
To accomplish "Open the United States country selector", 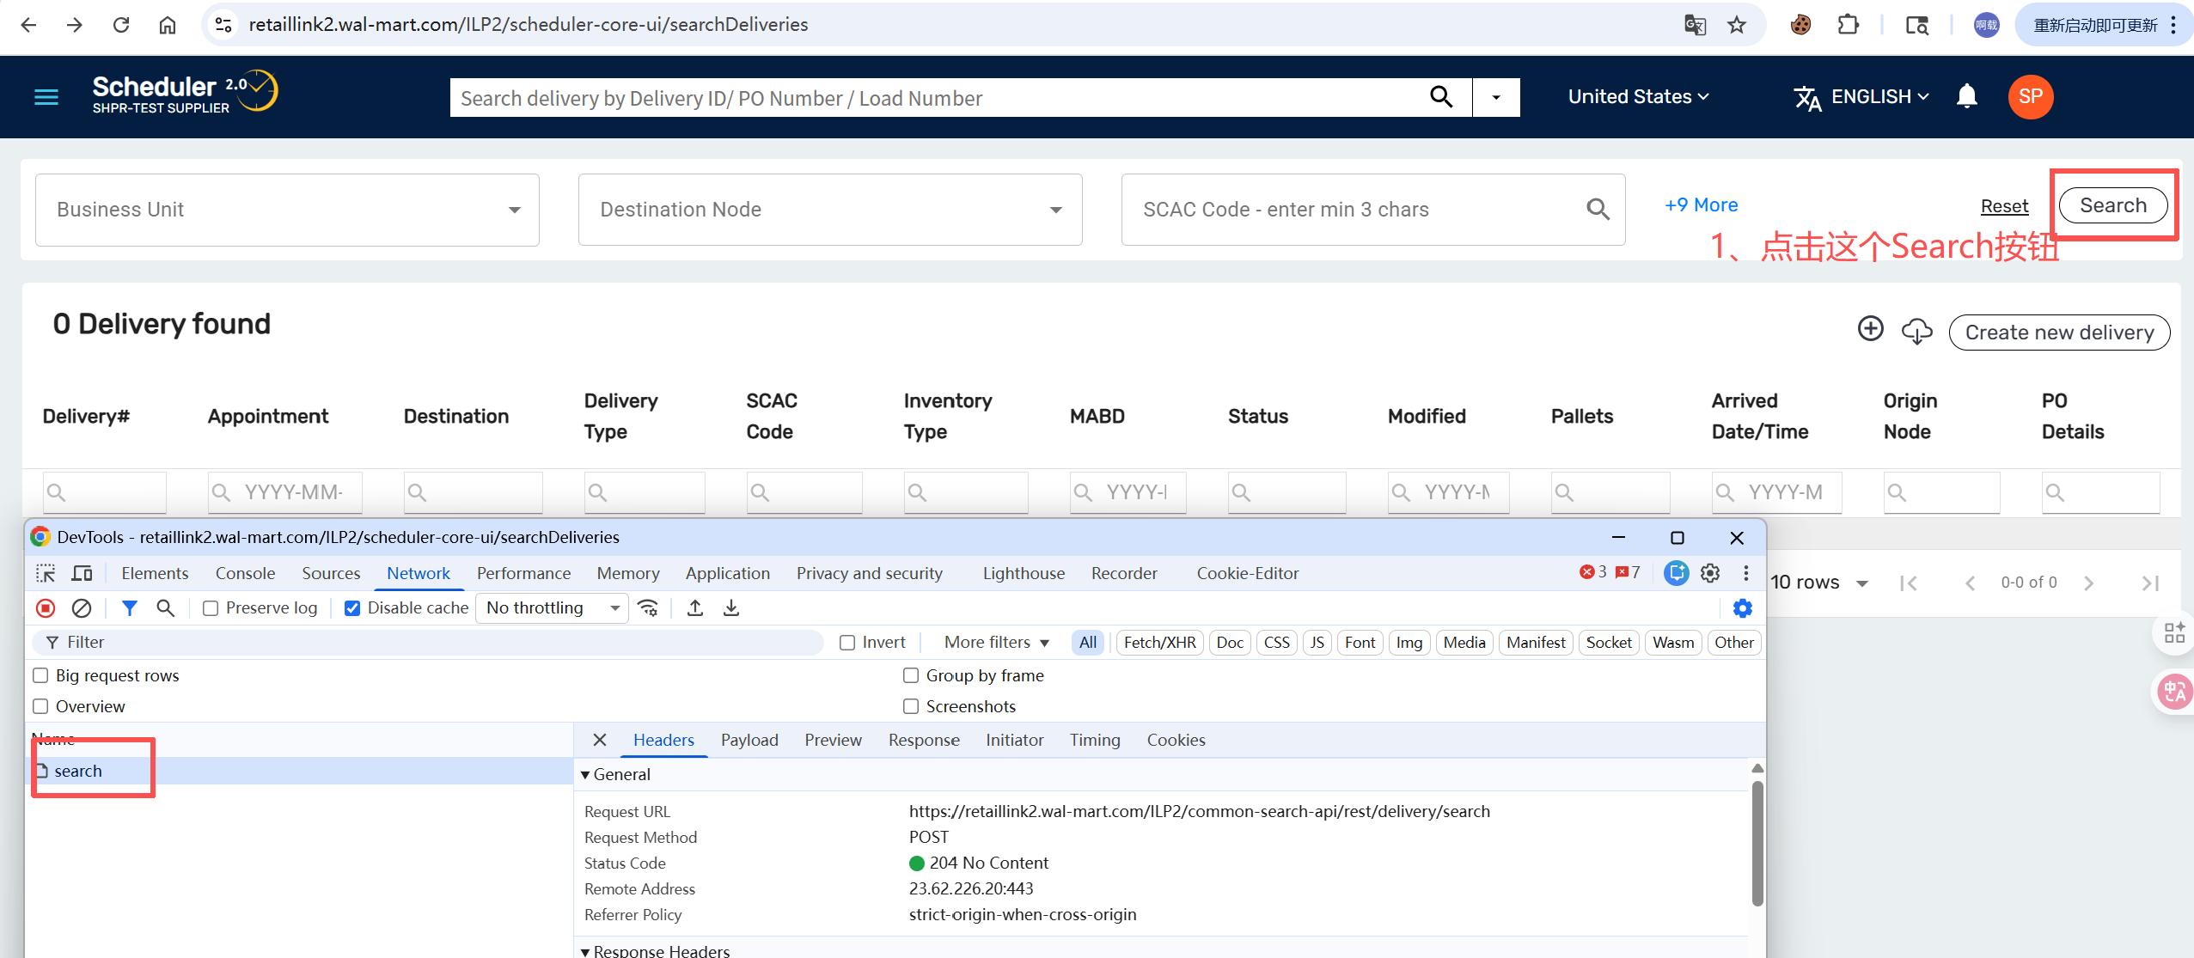I will tap(1638, 97).
